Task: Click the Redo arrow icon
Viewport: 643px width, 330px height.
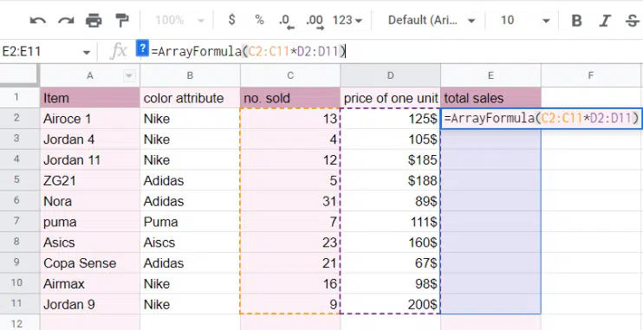Action: pos(66,20)
